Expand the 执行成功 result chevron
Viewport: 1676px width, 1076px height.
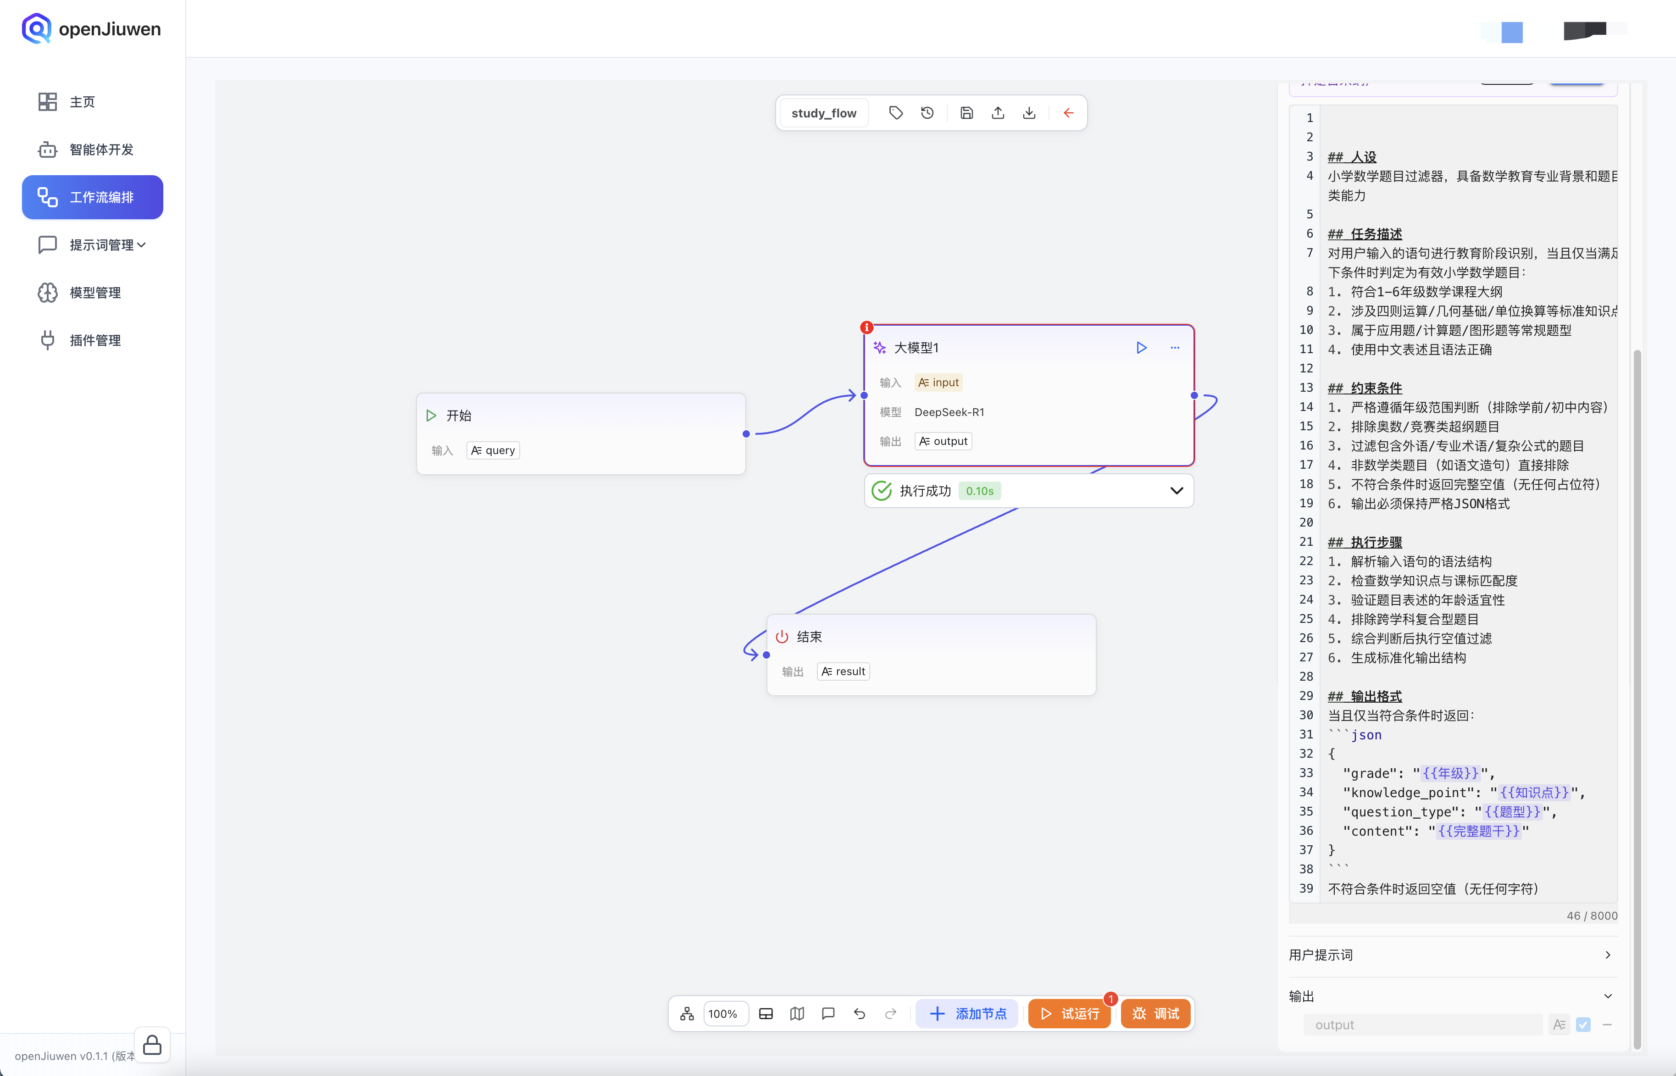tap(1177, 490)
